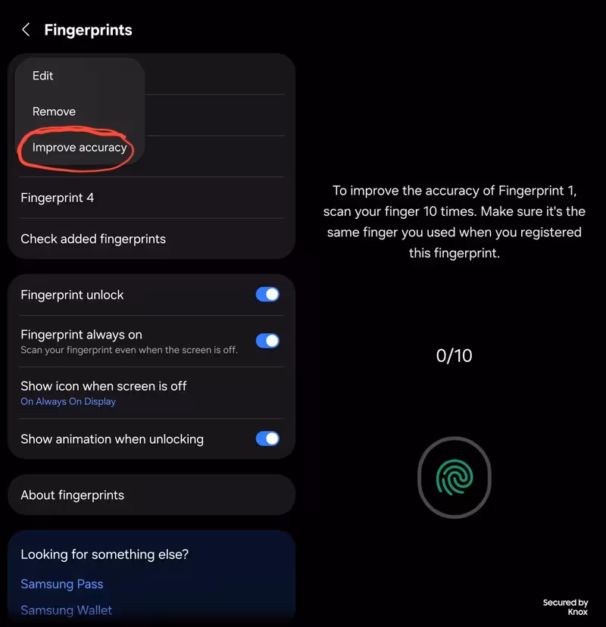Tap the Looking for something else heading
Image resolution: width=606 pixels, height=627 pixels.
pyautogui.click(x=105, y=554)
